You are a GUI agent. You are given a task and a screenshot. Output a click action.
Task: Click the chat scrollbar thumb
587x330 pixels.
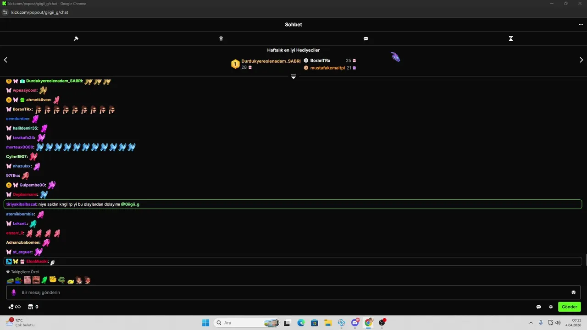coord(585,259)
